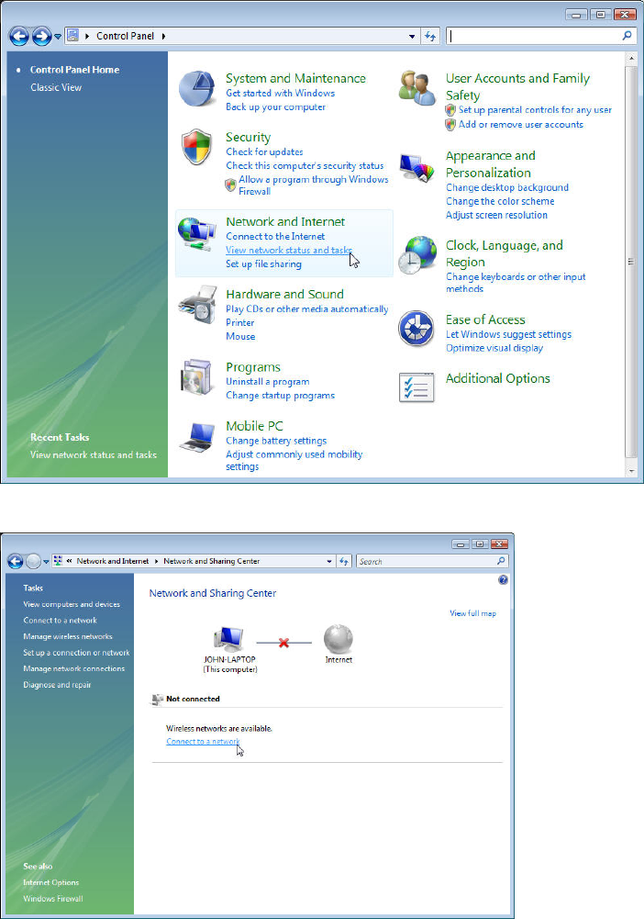The image size is (644, 919).
Task: Expand Sharing Center address bar history dropdown
Action: (x=329, y=562)
